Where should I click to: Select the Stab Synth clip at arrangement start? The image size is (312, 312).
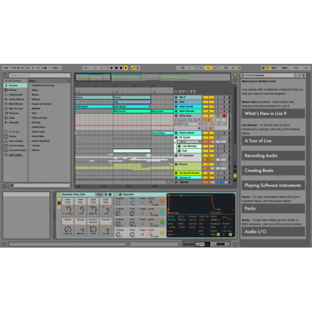pyautogui.click(x=94, y=107)
